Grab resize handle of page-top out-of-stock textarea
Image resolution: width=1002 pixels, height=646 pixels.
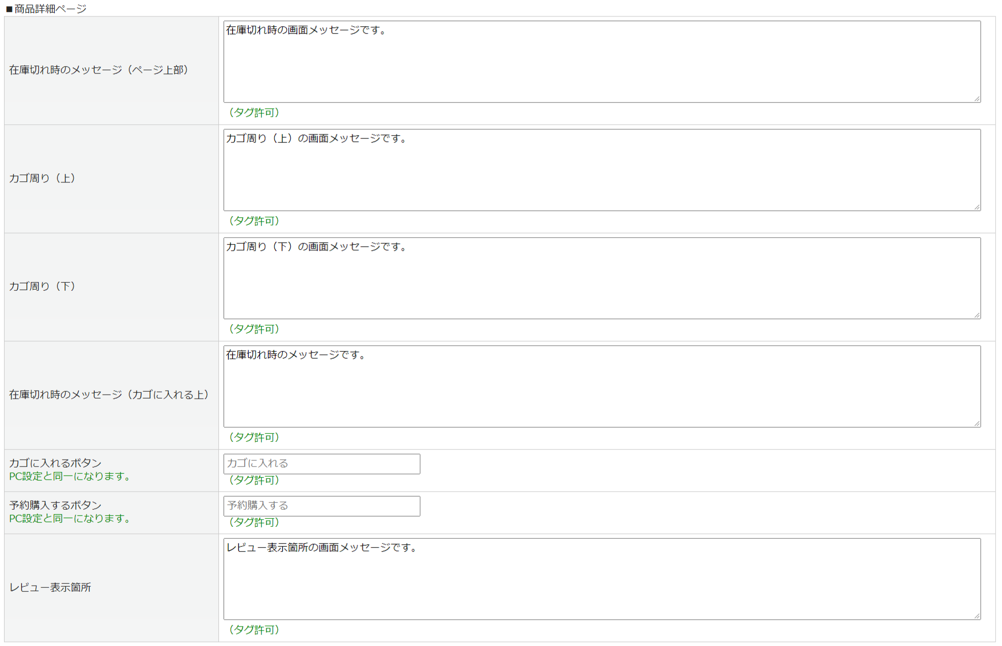(x=977, y=99)
